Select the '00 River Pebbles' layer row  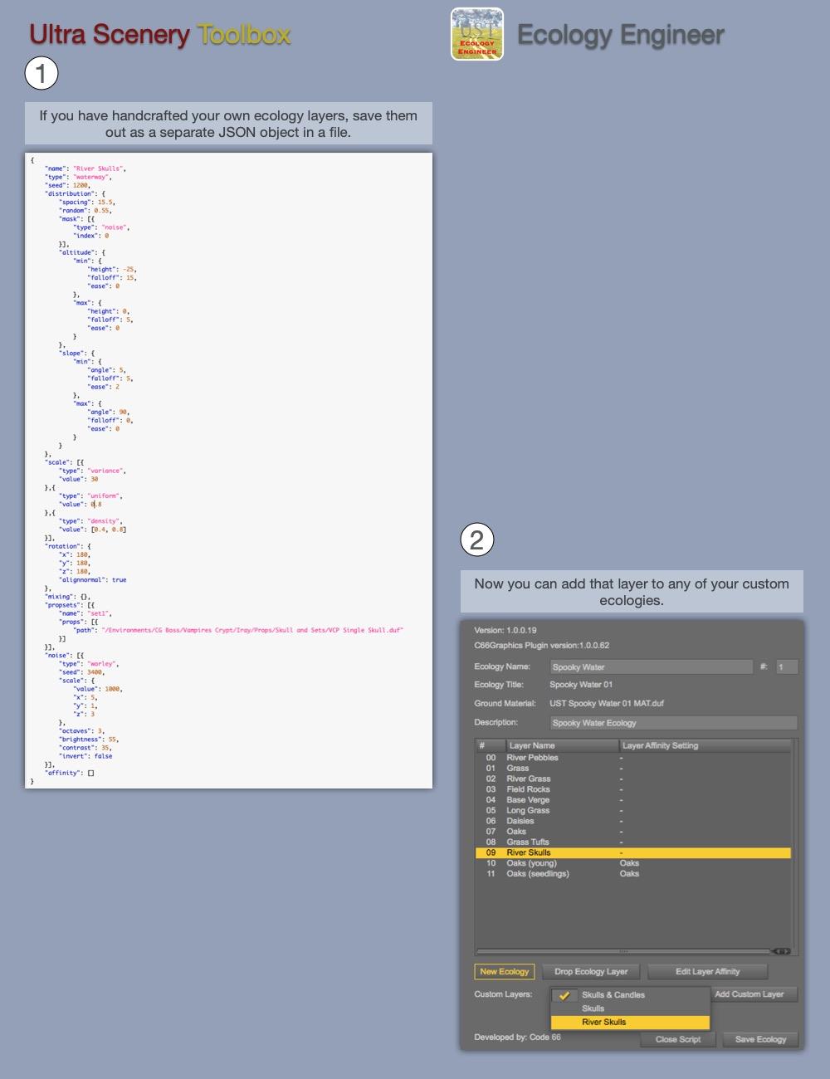(632, 758)
